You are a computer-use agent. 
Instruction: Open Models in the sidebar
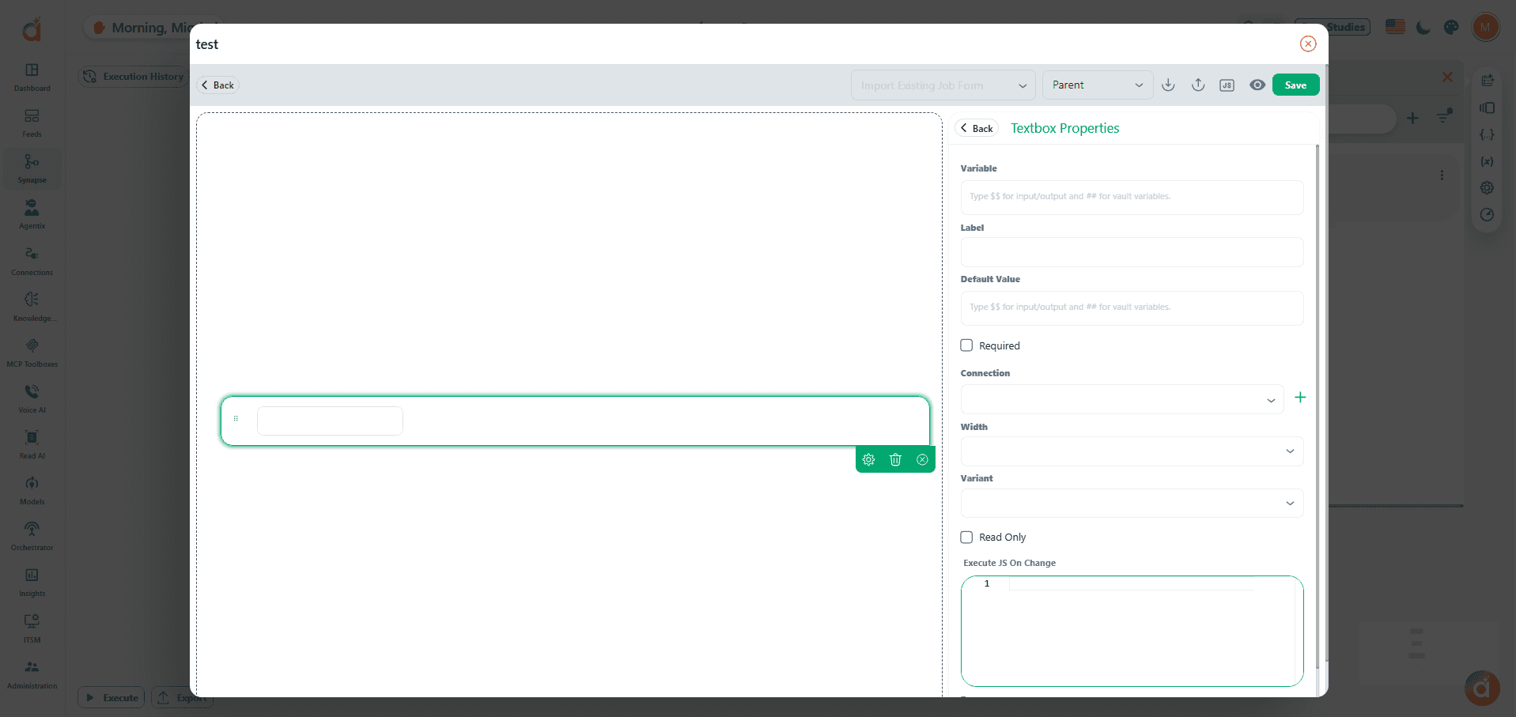pos(32,490)
